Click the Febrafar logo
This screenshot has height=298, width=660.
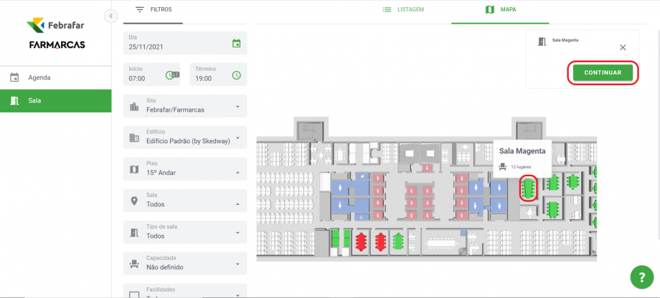tap(55, 26)
